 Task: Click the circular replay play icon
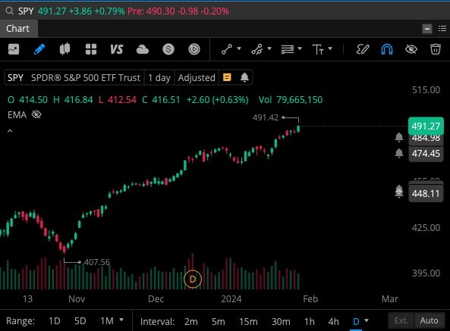(x=194, y=49)
